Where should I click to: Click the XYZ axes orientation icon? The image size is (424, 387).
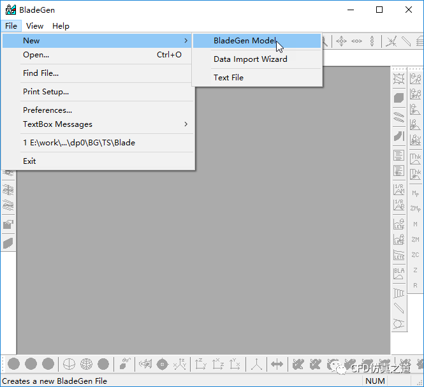click(x=180, y=364)
